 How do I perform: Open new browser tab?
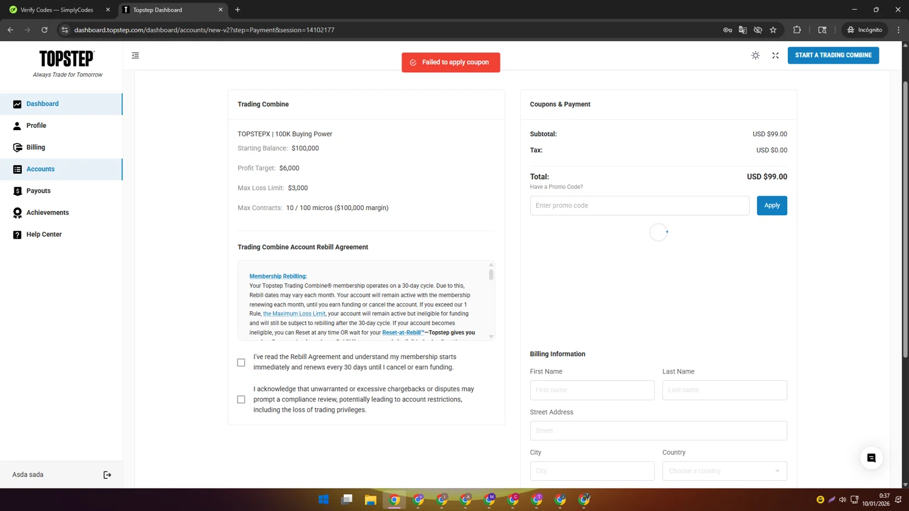(238, 10)
